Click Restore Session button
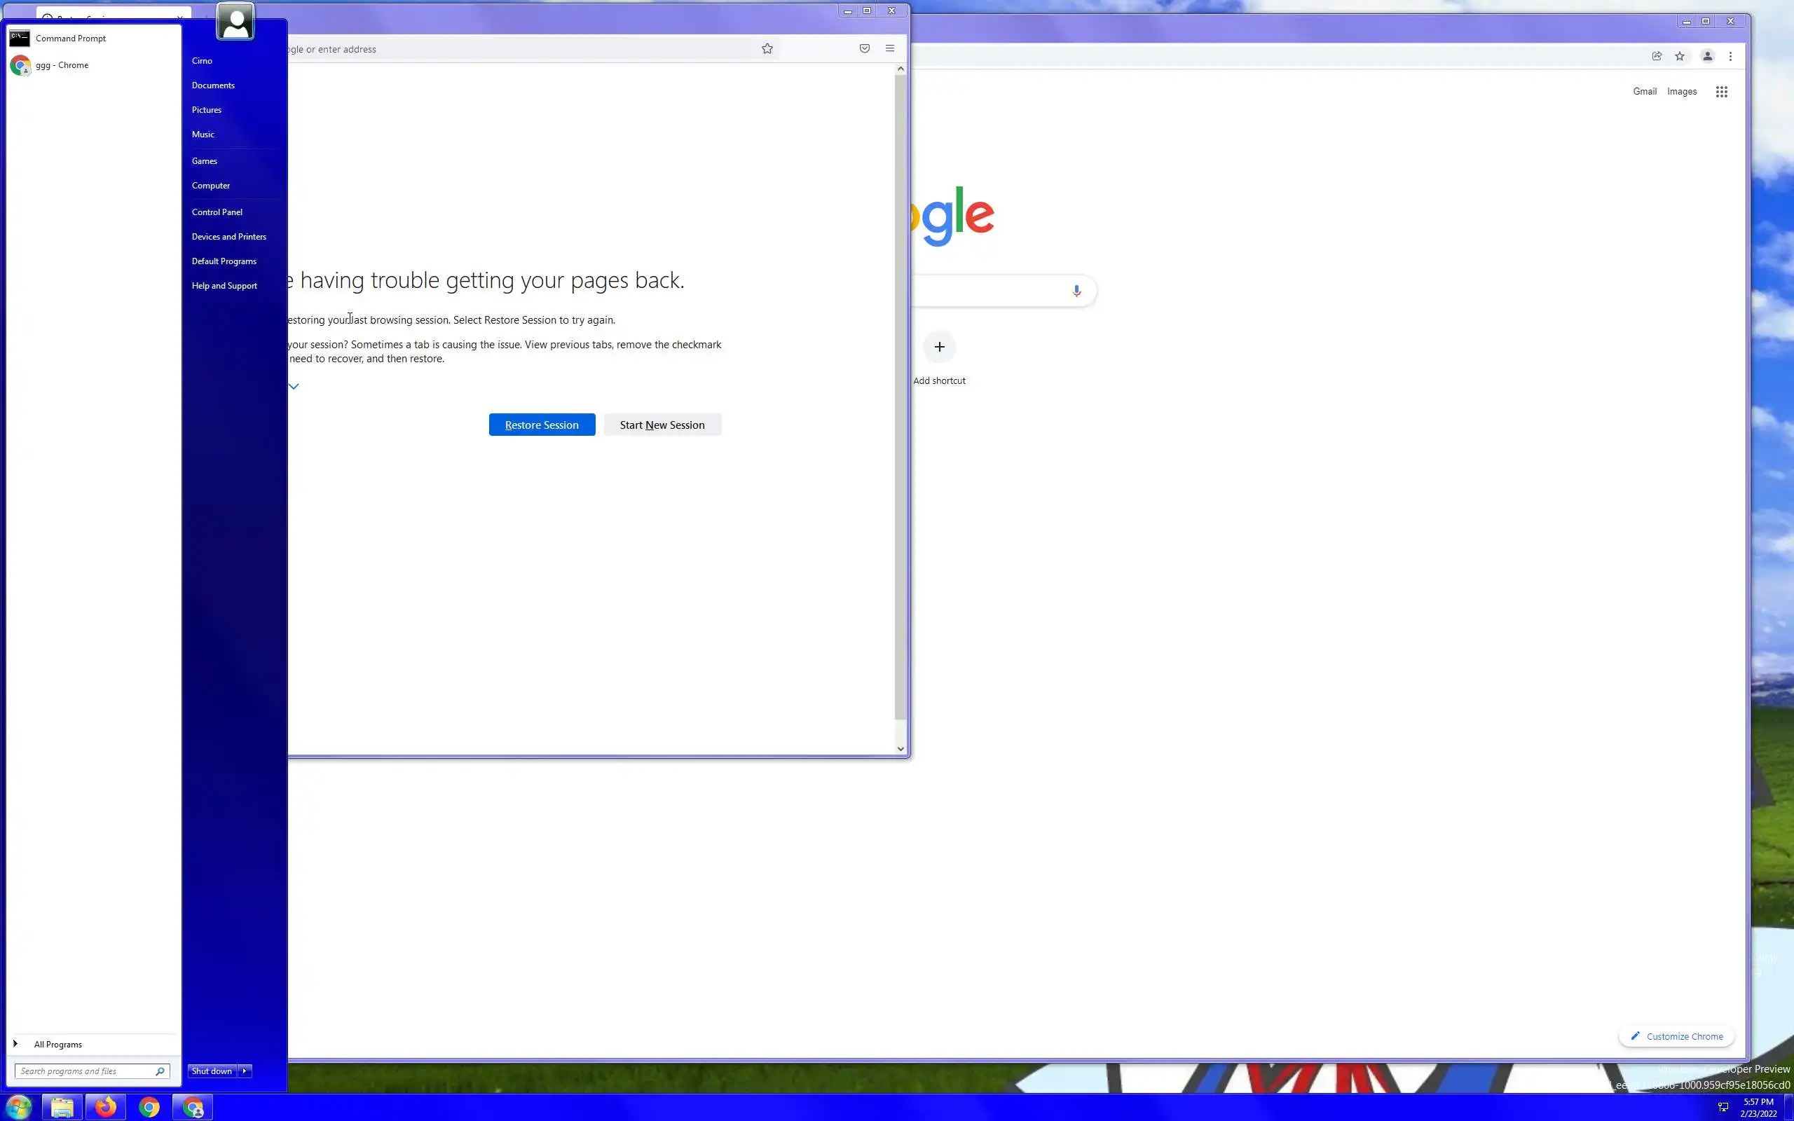 541,425
